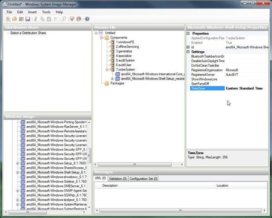
Task: Click the 6 auditUser pass icon
Action: pos(112,65)
